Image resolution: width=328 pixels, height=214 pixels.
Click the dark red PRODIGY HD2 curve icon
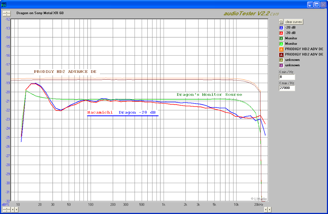[281, 55]
